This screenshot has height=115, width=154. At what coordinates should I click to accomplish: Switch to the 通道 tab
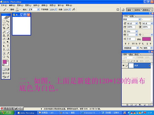coord(131,54)
